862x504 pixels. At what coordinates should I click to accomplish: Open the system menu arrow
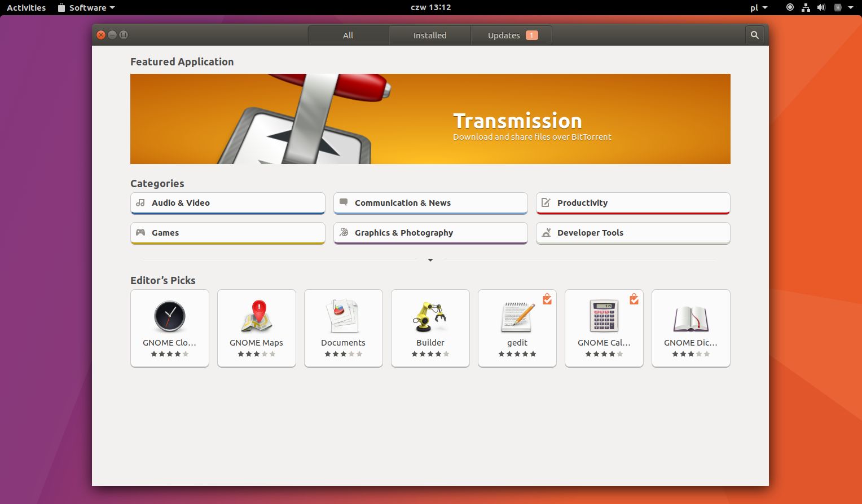[851, 8]
